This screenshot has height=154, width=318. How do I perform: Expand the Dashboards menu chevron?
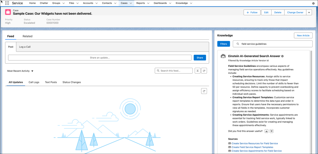(170, 3)
